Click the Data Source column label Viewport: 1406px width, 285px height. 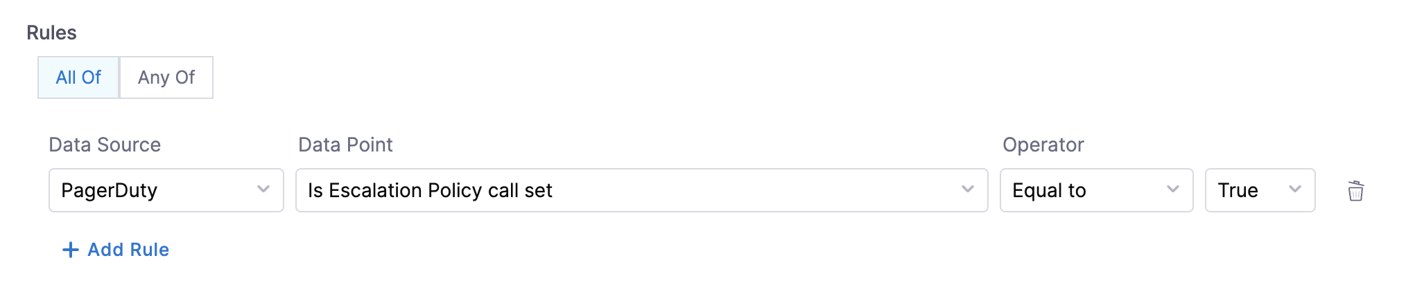105,145
